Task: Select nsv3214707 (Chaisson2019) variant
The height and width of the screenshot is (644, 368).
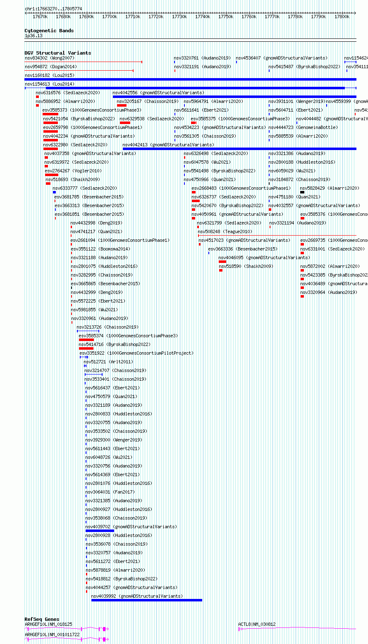Action: 115,370
